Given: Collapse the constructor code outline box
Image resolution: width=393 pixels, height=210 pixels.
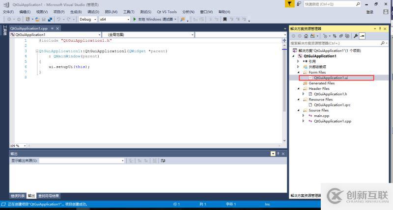Looking at the screenshot, I should [37, 51].
